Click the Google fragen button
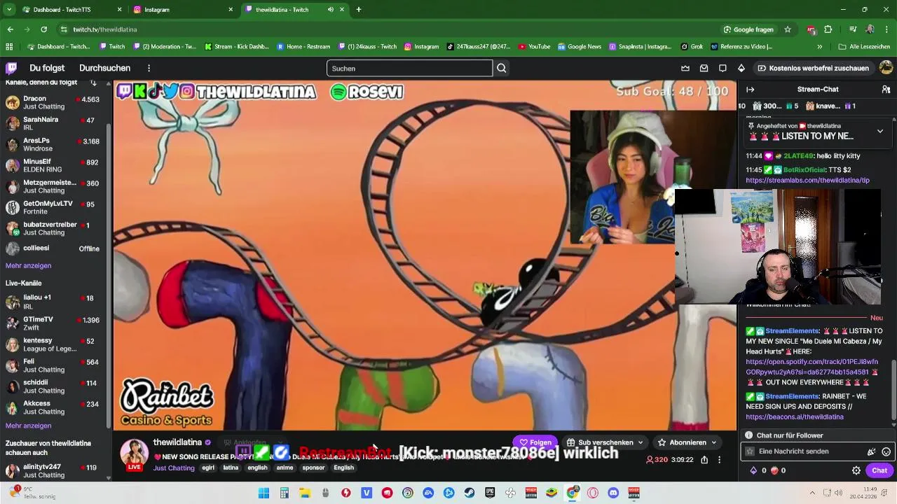This screenshot has width=897, height=504. coord(748,29)
